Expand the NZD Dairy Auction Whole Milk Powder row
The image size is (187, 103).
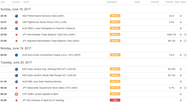(x=94, y=75)
